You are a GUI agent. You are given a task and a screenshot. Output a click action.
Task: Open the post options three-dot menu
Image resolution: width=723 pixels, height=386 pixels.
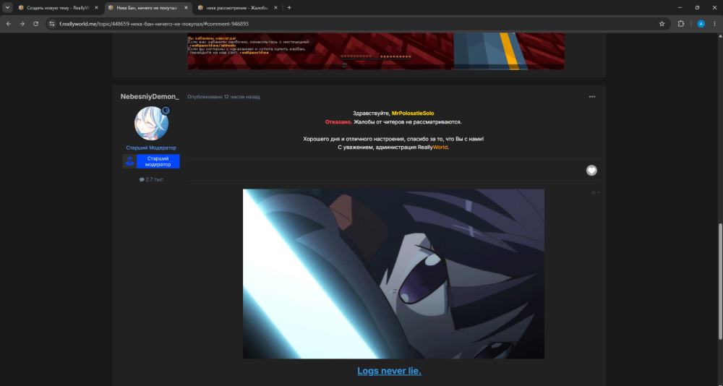click(x=592, y=97)
